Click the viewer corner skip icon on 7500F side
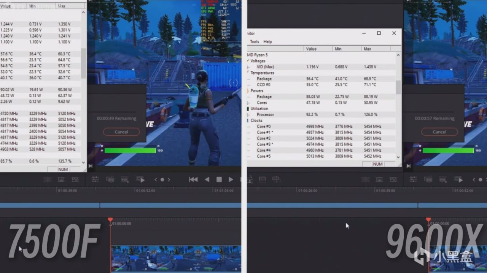Viewport: 487px width, 273px height. pos(90,166)
